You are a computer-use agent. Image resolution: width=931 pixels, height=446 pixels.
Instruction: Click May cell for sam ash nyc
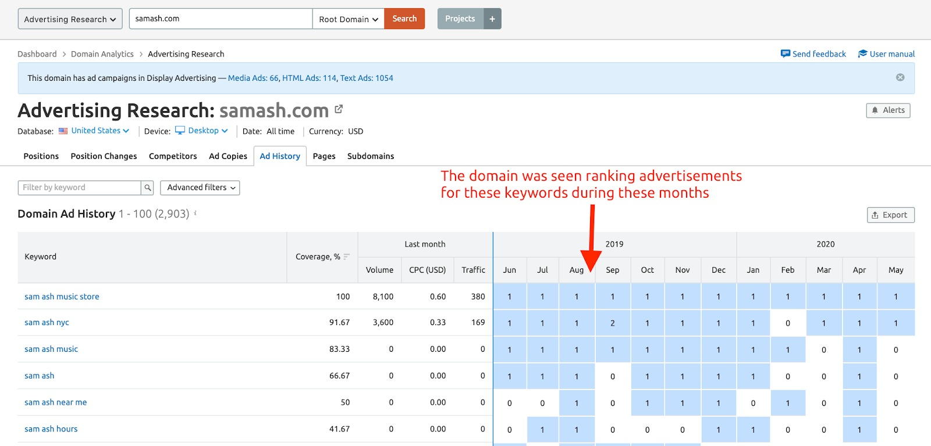pos(896,323)
